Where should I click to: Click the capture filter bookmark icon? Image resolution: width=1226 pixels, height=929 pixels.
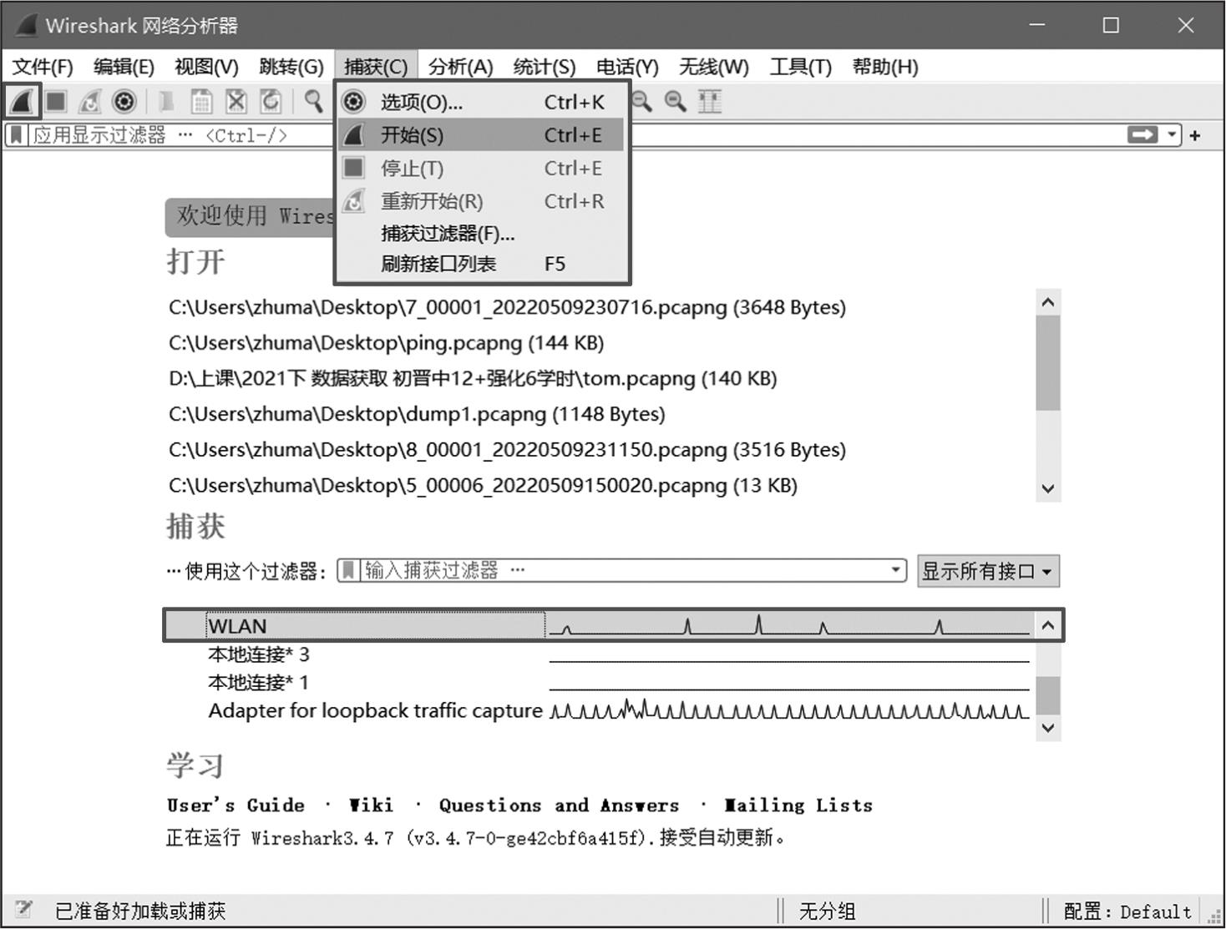(x=348, y=571)
